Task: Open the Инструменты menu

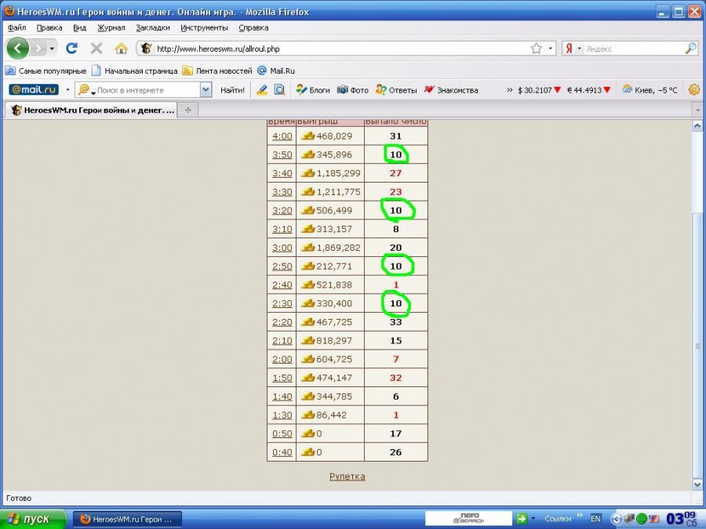Action: [x=204, y=27]
